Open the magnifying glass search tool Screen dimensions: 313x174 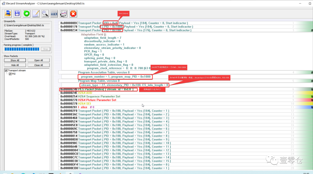point(45,14)
